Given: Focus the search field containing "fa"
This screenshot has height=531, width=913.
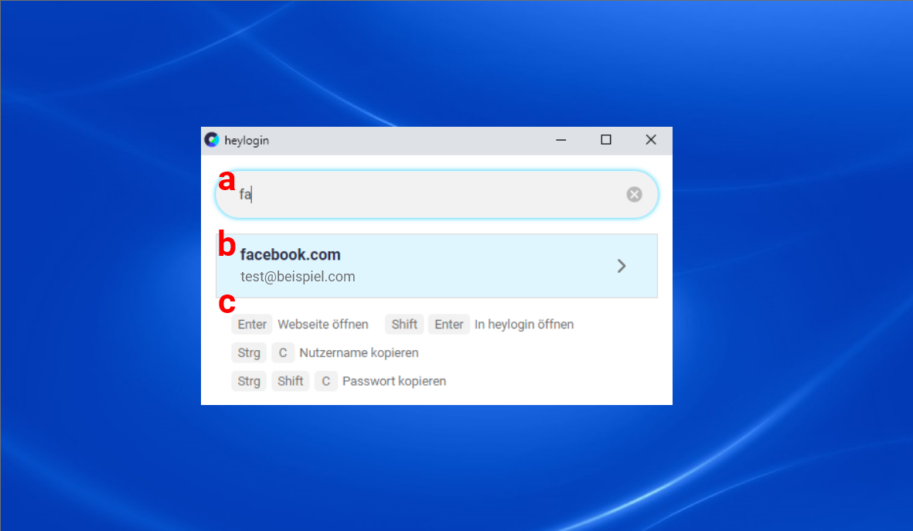Looking at the screenshot, I should (x=437, y=195).
